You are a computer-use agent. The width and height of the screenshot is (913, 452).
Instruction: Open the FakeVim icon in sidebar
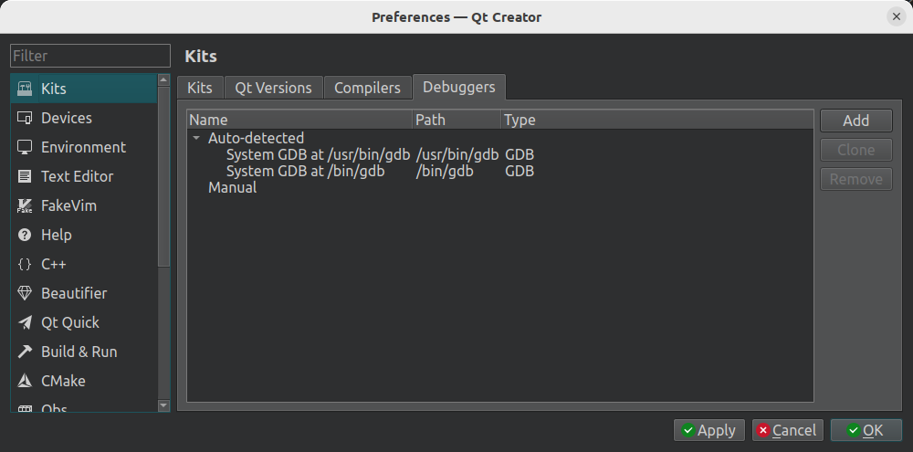pyautogui.click(x=25, y=205)
